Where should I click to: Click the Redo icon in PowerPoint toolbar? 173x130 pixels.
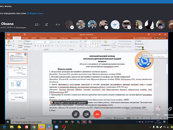coord(19,34)
